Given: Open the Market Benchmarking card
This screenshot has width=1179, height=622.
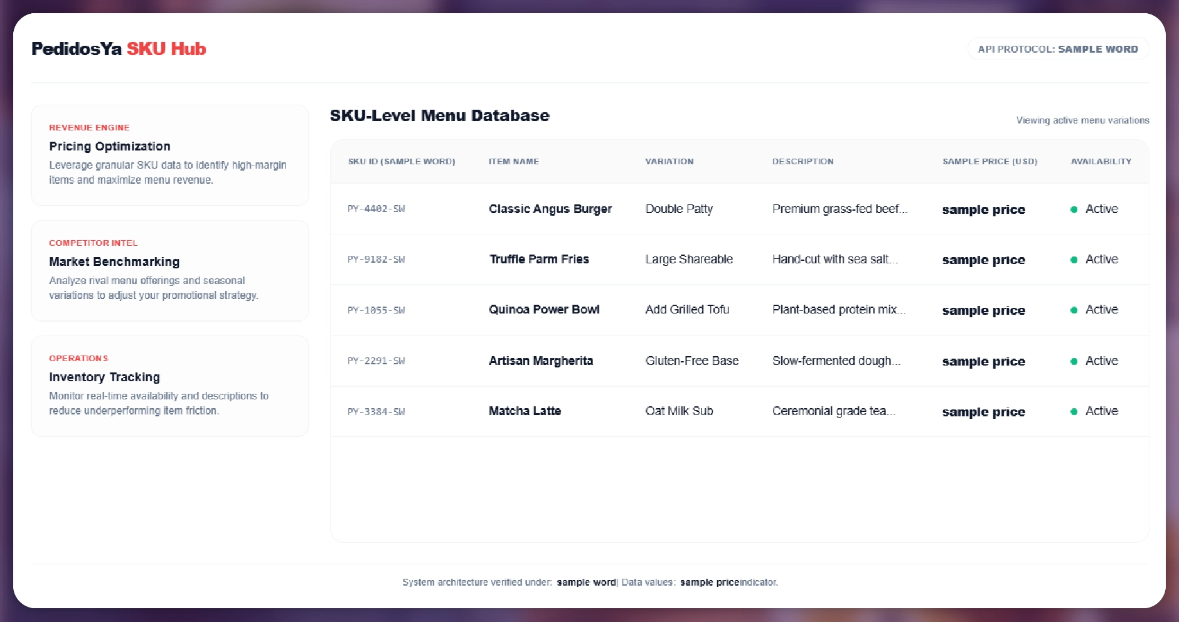Looking at the screenshot, I should coord(169,270).
